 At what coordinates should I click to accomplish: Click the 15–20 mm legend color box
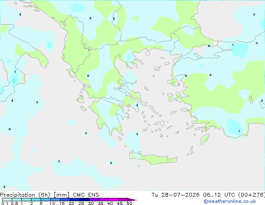[65, 200]
